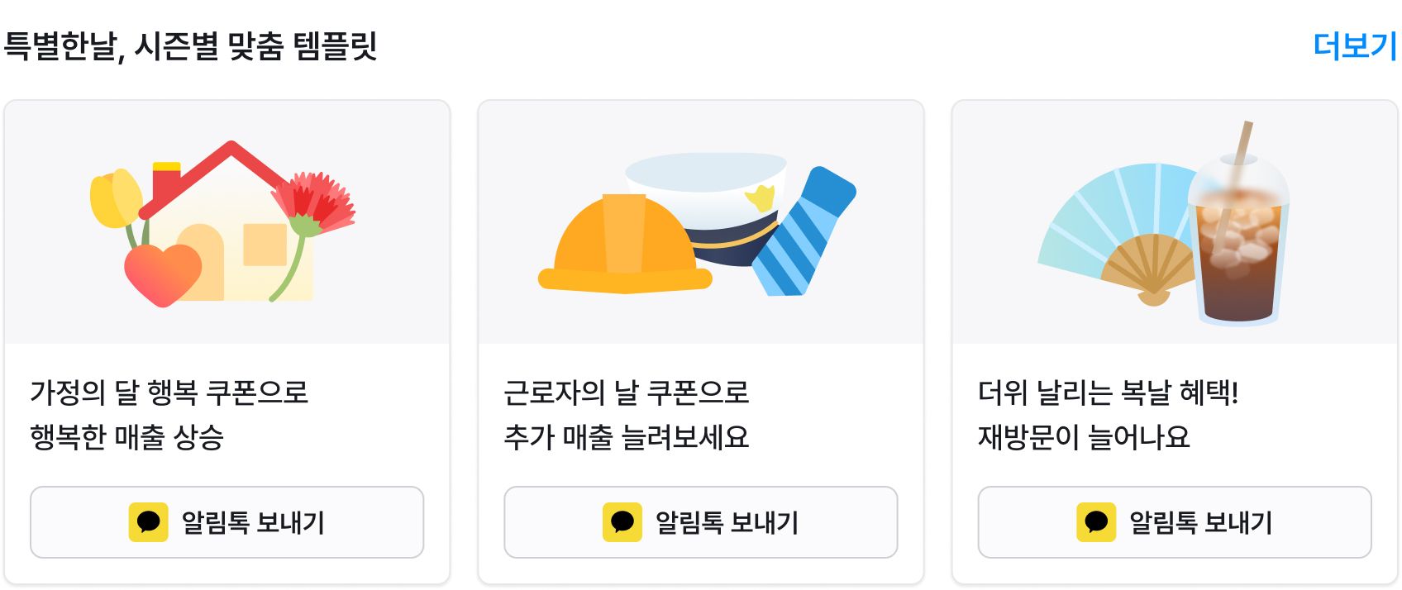Click the hard hat and necktie illustration
The width and height of the screenshot is (1402, 590).
click(698, 224)
